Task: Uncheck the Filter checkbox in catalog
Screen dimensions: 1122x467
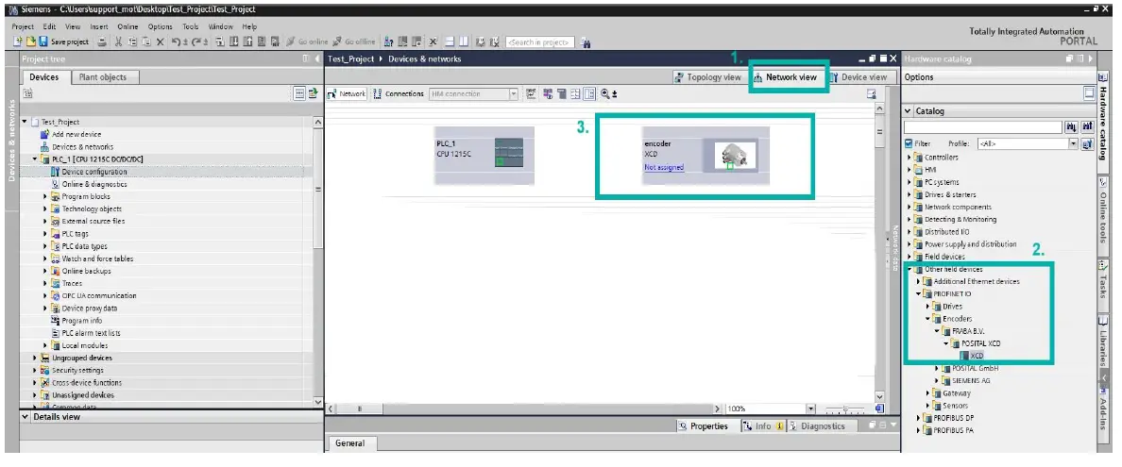Action: tap(909, 143)
